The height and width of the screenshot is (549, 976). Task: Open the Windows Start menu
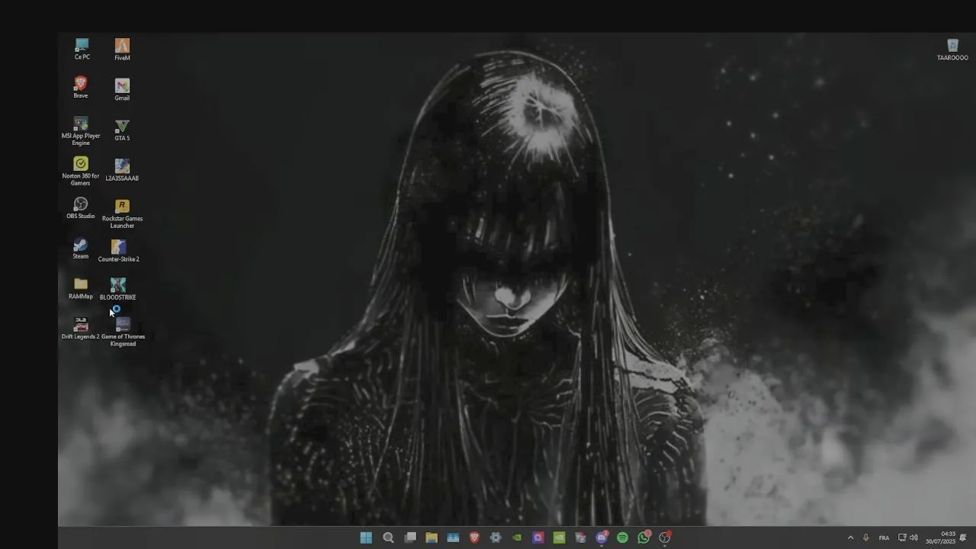click(x=366, y=538)
